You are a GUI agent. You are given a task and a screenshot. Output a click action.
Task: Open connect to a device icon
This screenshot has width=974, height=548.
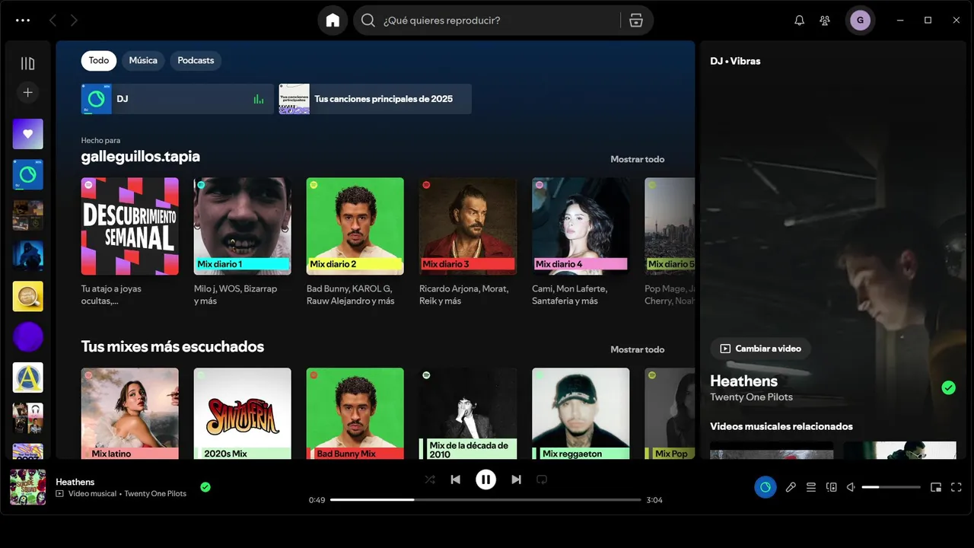point(832,487)
